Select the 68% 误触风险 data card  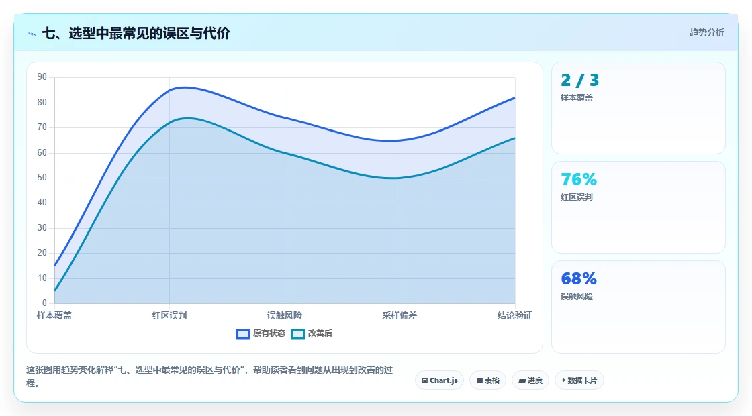pyautogui.click(x=639, y=307)
